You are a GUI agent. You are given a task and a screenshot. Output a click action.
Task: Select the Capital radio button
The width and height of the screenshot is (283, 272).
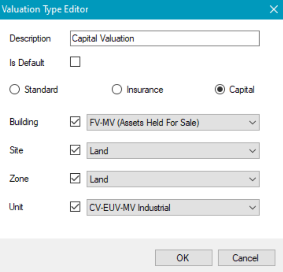(x=220, y=90)
